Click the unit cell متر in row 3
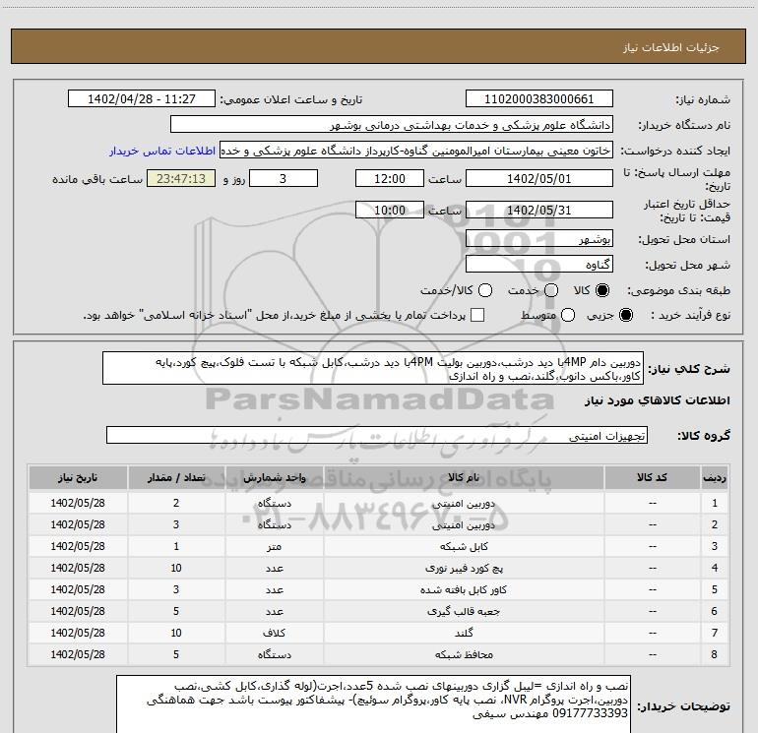The image size is (758, 733). [x=274, y=546]
